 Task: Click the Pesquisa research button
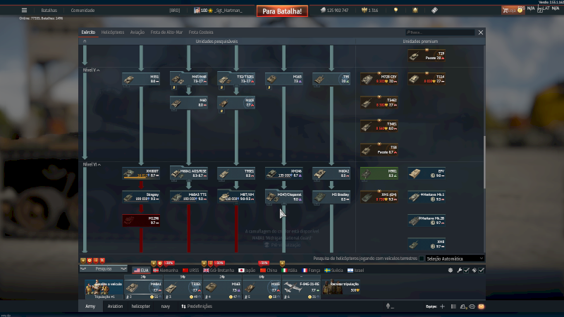pos(104,269)
